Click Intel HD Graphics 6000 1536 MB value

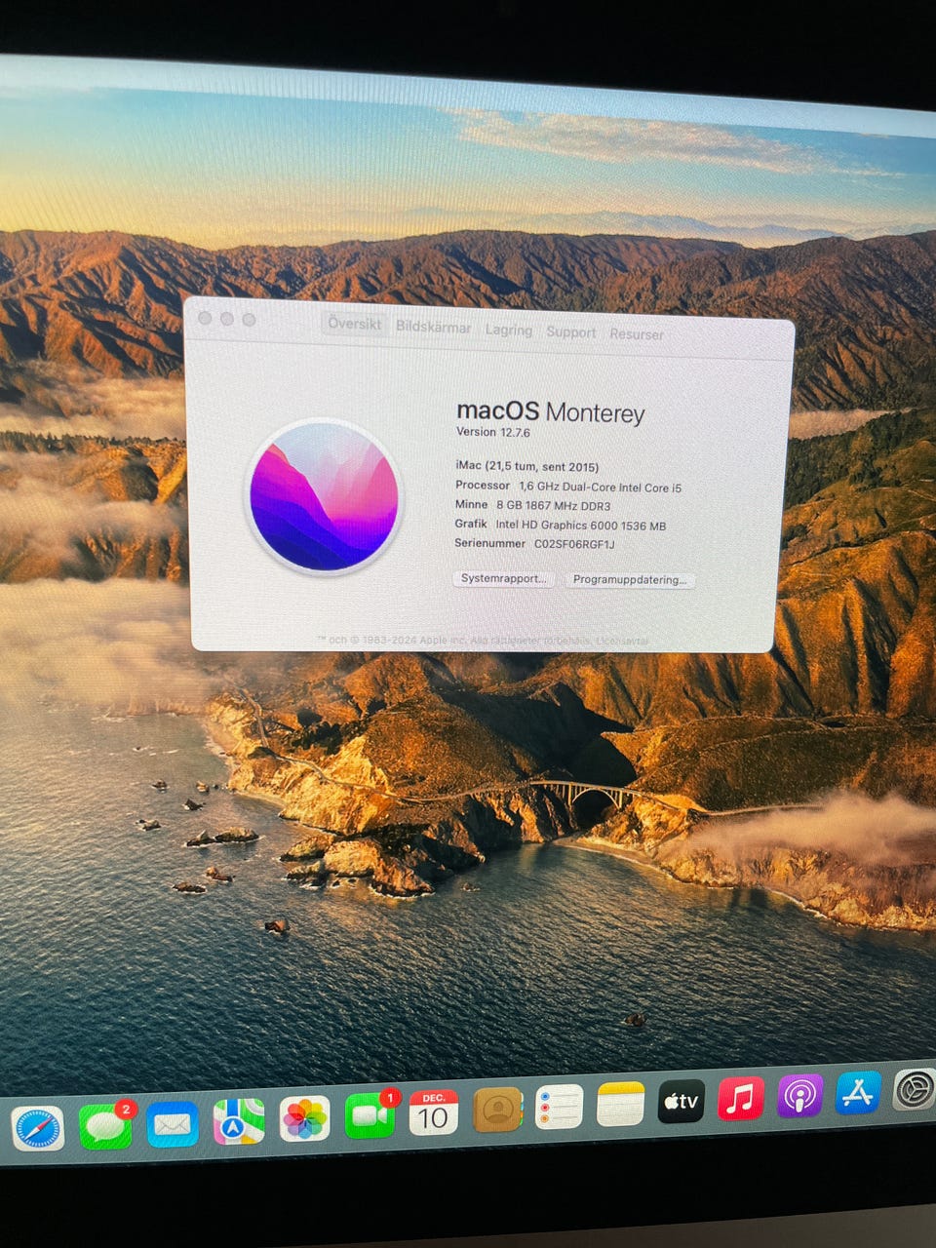pos(580,525)
